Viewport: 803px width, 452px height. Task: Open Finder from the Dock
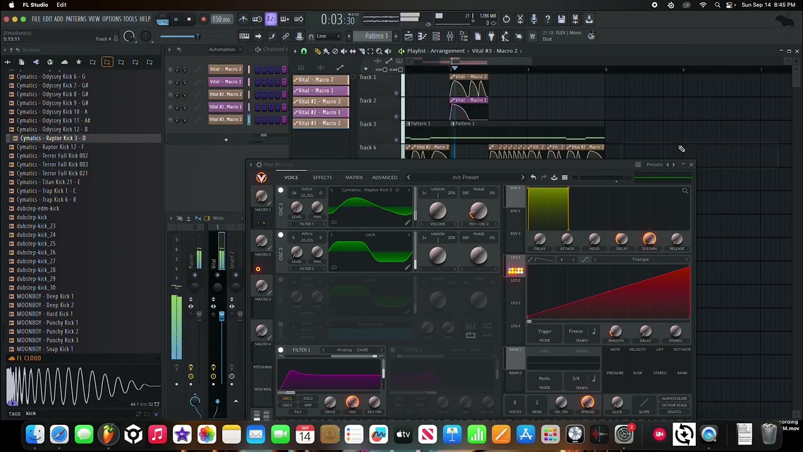click(35, 434)
